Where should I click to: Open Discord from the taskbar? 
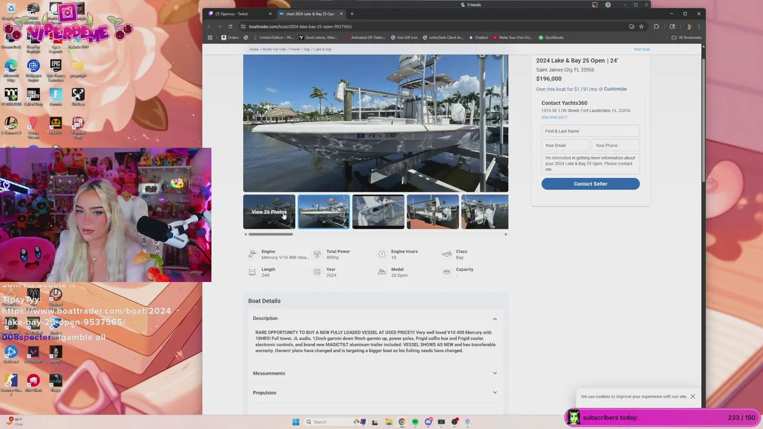428,422
